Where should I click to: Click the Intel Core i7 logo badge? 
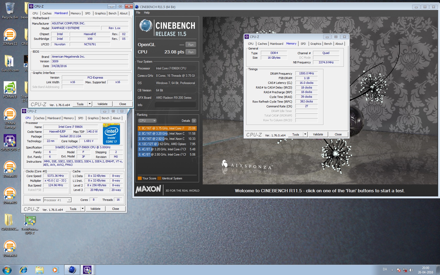(x=112, y=135)
